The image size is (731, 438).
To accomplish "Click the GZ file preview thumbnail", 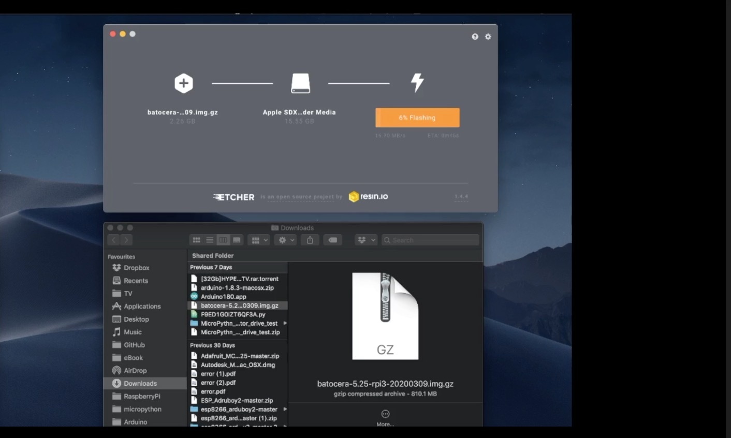I will 385,316.
